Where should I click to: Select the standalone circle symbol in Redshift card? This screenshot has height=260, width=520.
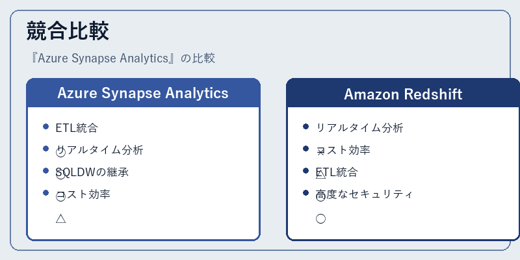(320, 218)
